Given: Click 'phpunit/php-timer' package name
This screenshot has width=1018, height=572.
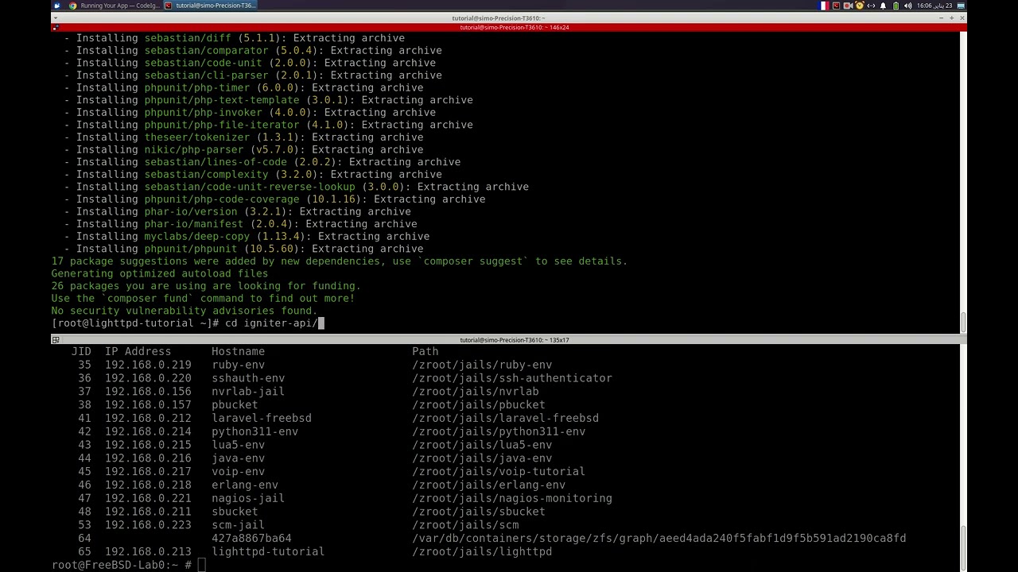Looking at the screenshot, I should point(197,87).
